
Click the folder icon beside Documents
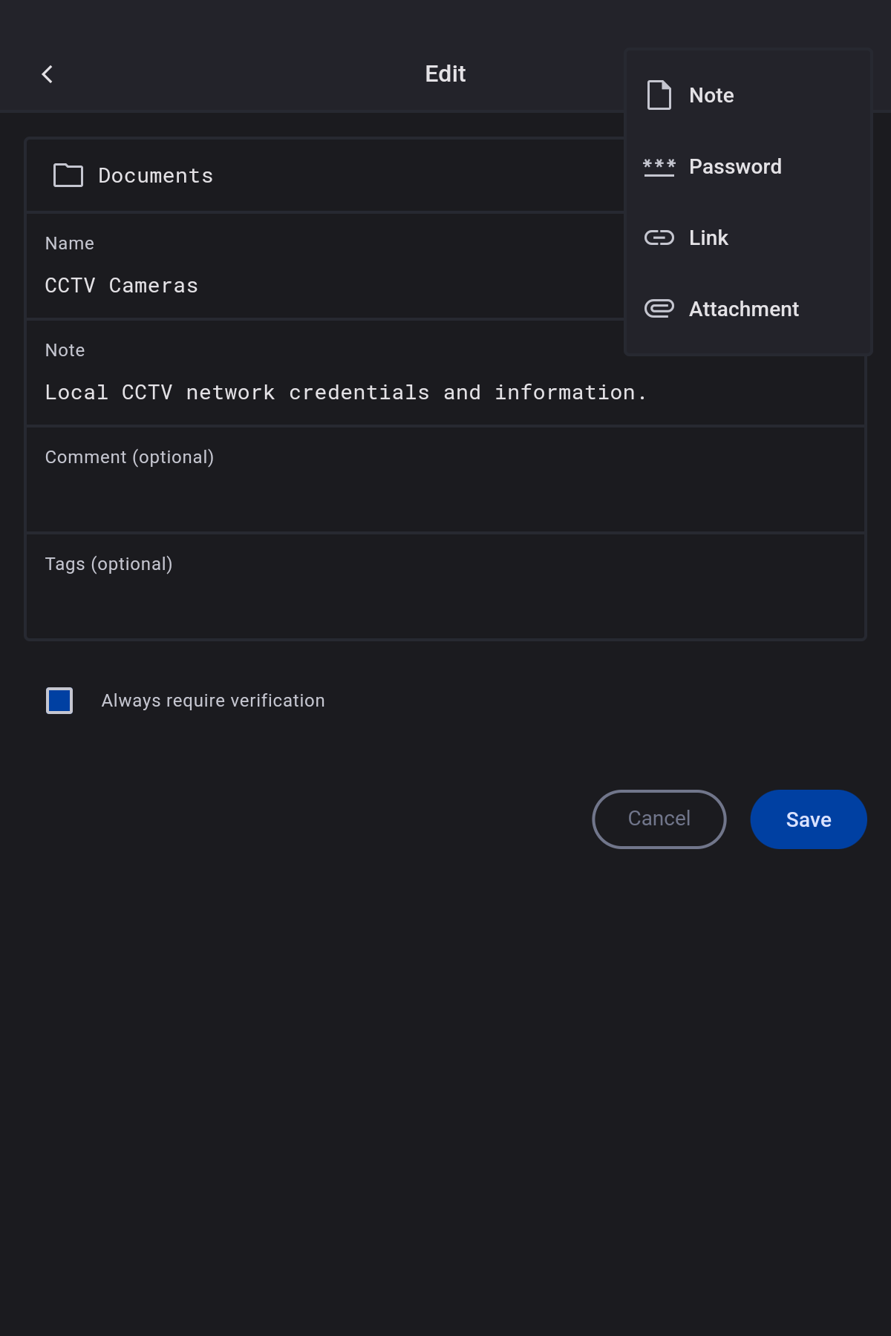click(x=68, y=175)
